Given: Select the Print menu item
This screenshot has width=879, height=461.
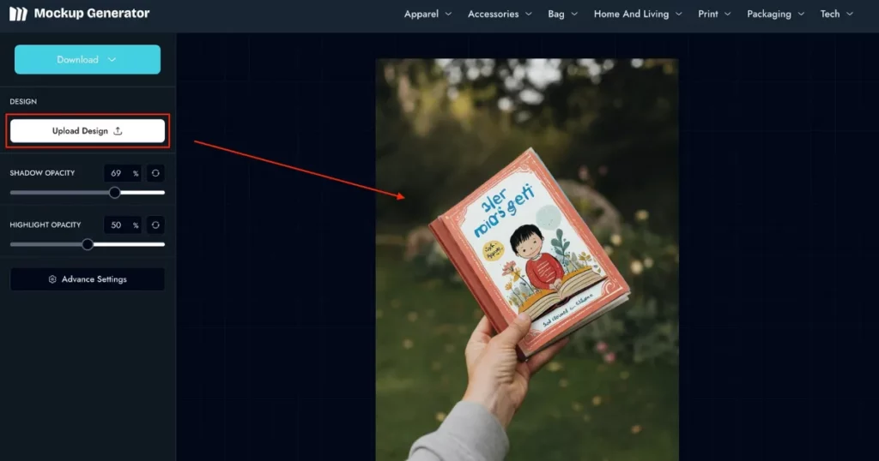Looking at the screenshot, I should [714, 15].
